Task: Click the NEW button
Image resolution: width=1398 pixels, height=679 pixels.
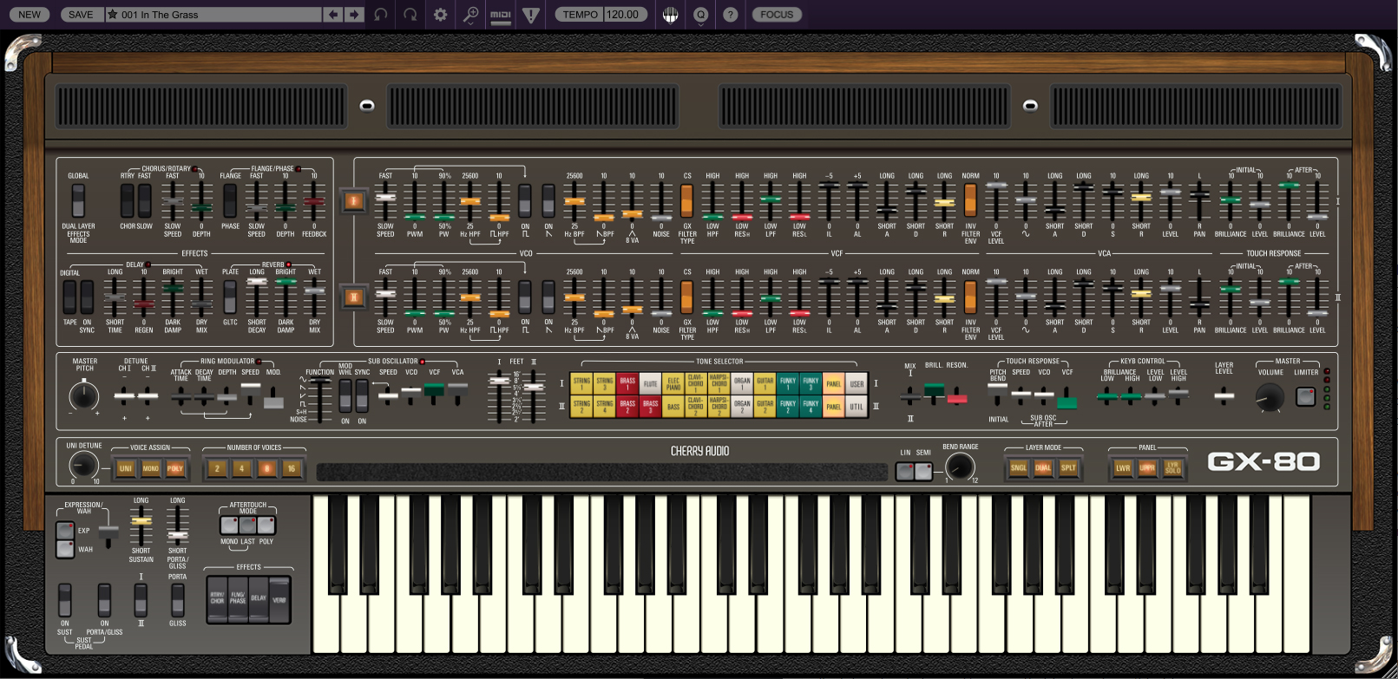Action: coord(30,15)
